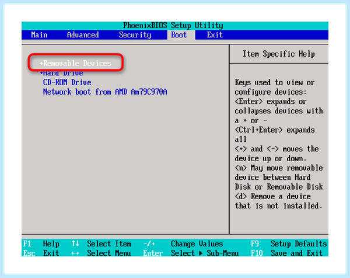Click the "<Ctrl+Enter> expands" help line

[275, 130]
